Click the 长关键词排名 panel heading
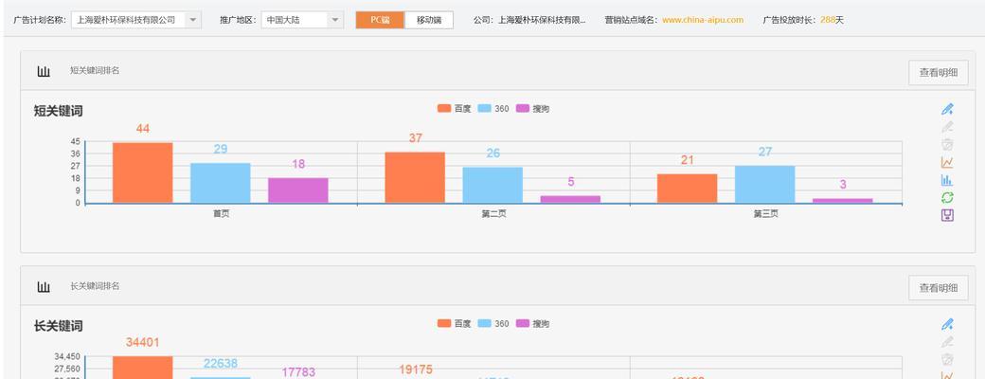Screen dimensions: 985x379 95,286
